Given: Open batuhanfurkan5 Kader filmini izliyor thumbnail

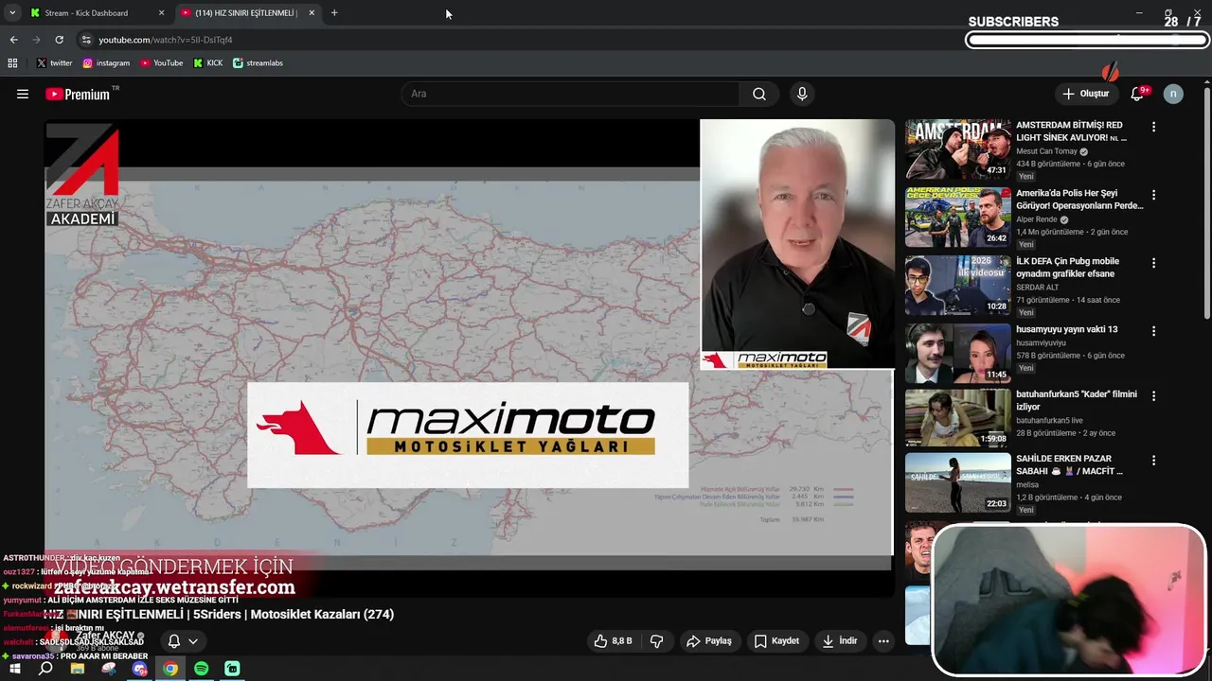Looking at the screenshot, I should coord(958,417).
